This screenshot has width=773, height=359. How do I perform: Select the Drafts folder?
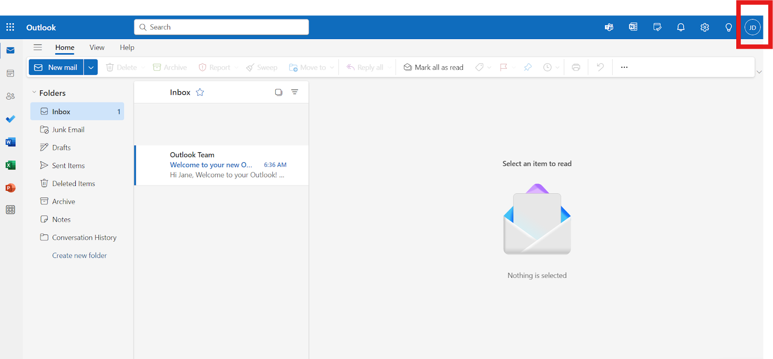[77, 147]
